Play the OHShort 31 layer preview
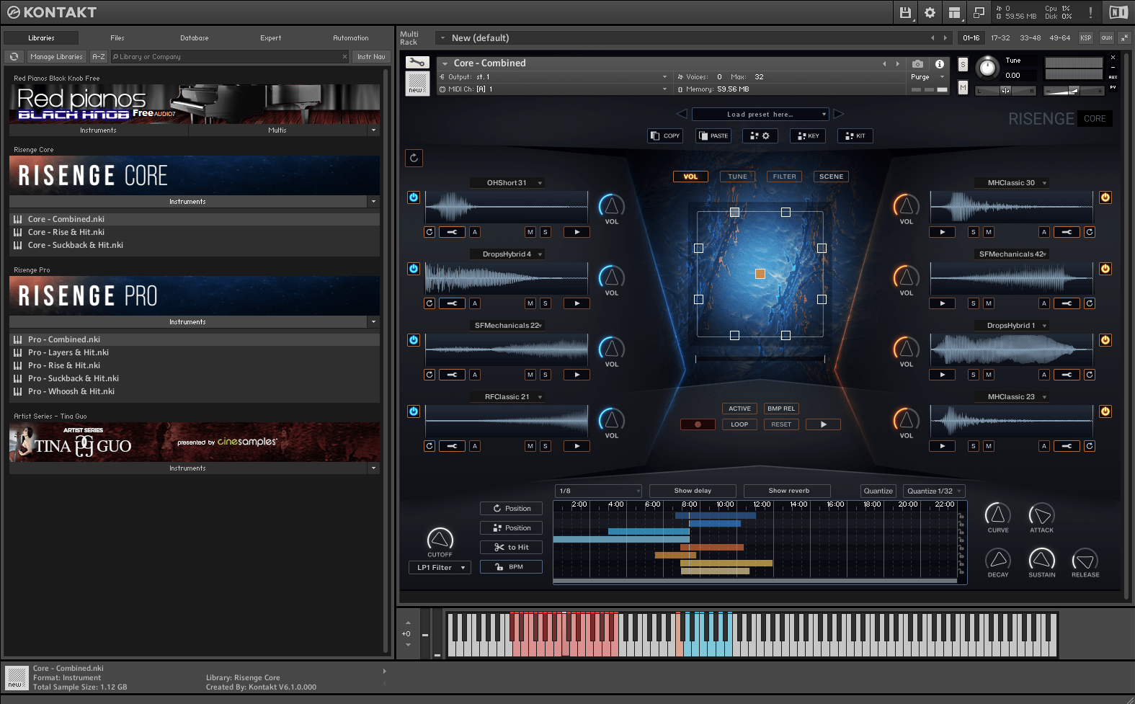 click(x=577, y=232)
